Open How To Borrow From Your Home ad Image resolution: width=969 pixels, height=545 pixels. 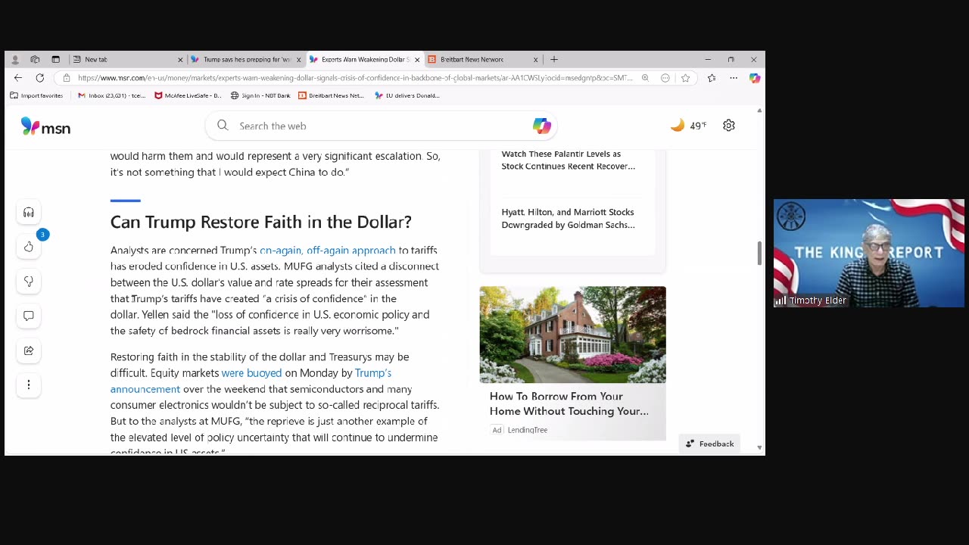(x=569, y=403)
